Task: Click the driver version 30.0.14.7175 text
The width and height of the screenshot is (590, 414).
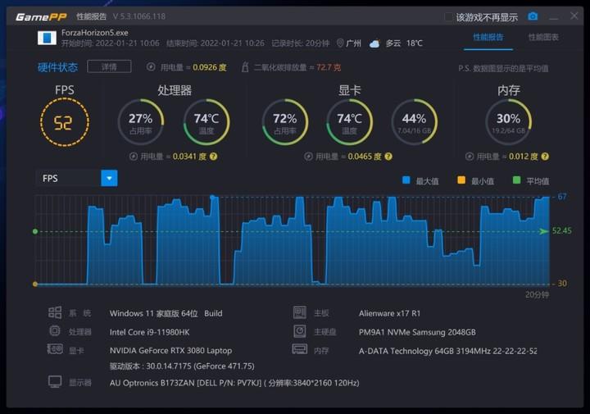Action: [x=182, y=366]
